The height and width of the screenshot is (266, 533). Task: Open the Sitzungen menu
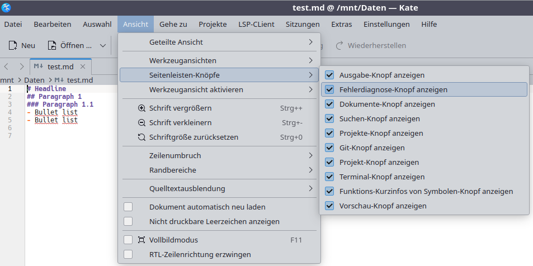[x=303, y=25]
